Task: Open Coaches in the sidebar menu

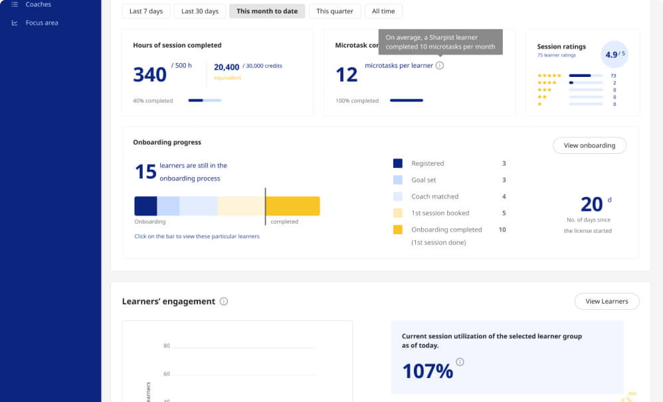Action: 39,5
